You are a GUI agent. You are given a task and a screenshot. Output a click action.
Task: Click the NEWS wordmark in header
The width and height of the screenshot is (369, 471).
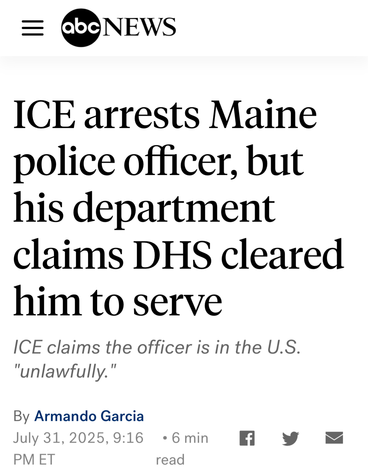point(139,27)
